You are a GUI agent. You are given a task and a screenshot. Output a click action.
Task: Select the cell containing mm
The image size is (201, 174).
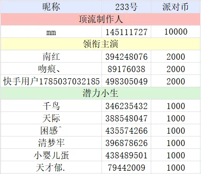pos(51,32)
